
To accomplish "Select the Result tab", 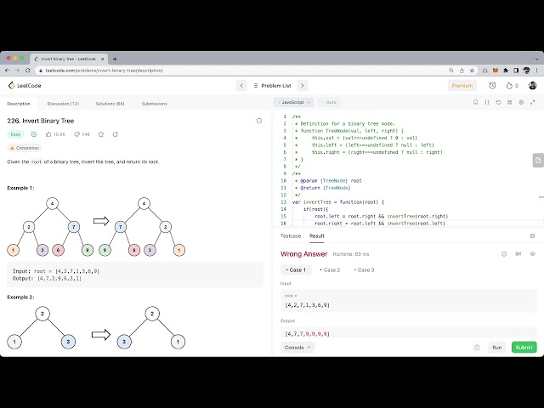I will click(317, 236).
